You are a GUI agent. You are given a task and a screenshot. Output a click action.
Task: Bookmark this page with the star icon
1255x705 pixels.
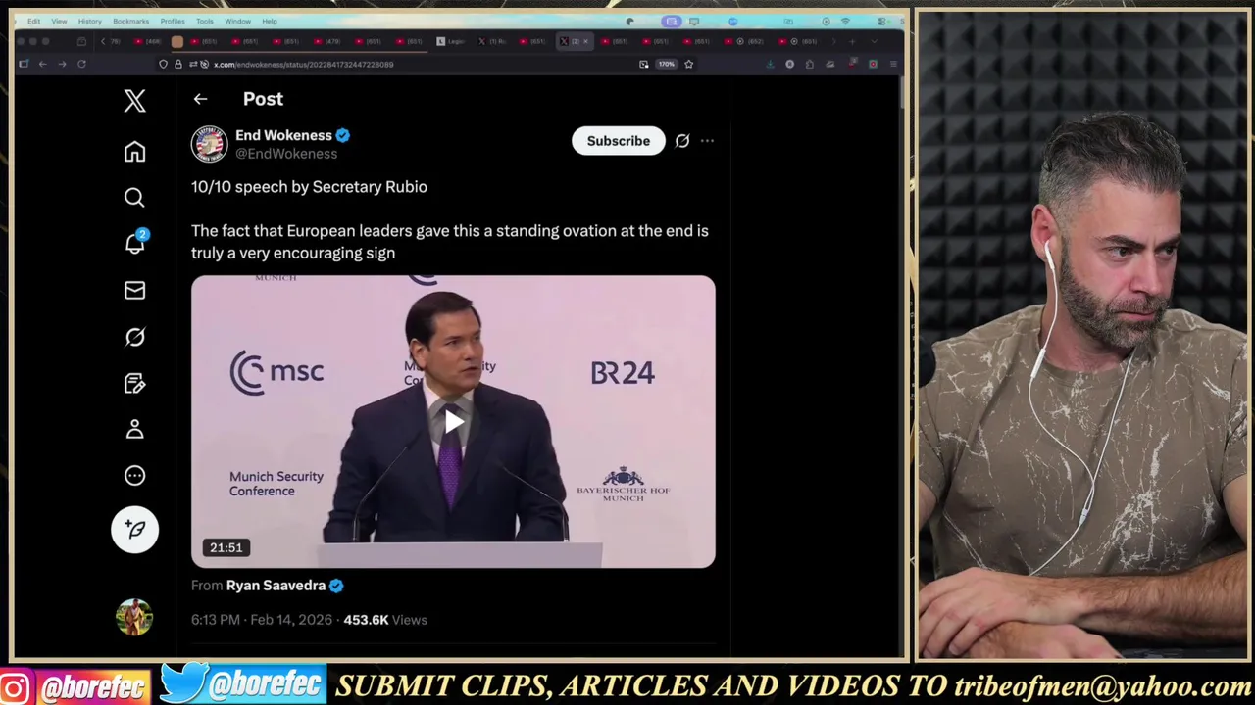tap(688, 65)
